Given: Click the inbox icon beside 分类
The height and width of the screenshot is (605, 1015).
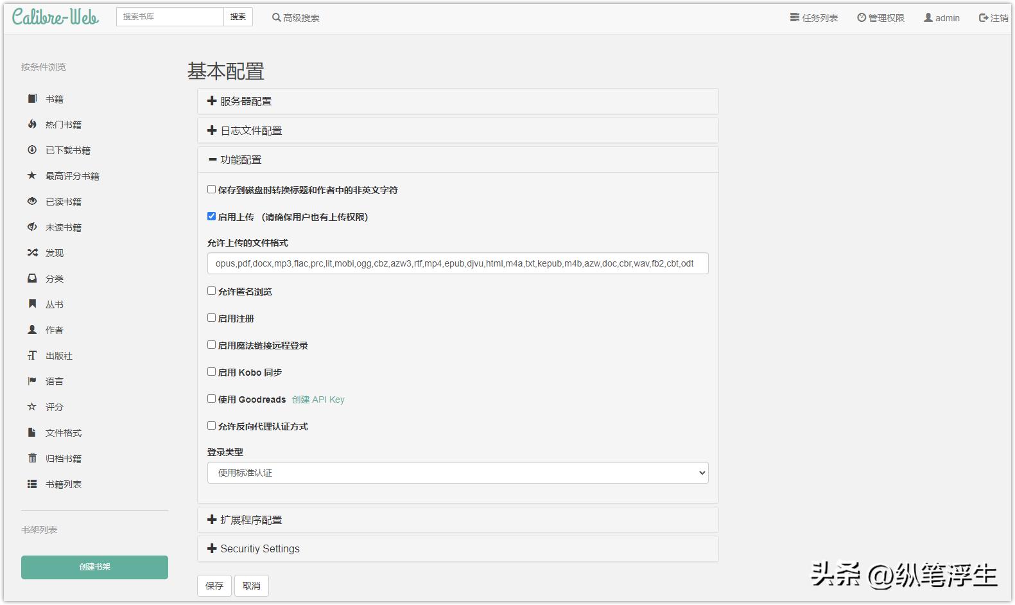Looking at the screenshot, I should (32, 278).
